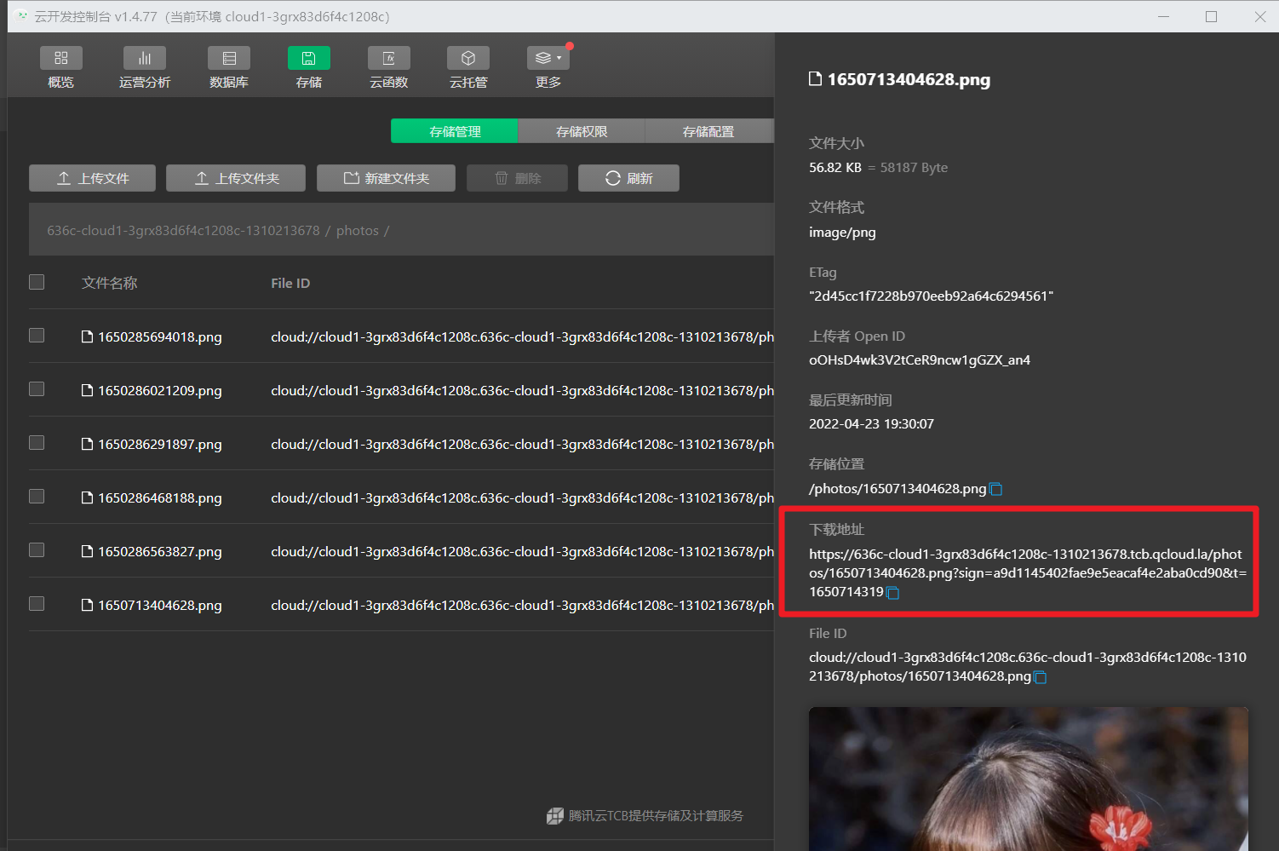Click the 上传者 Open ID value
1279x851 pixels.
(x=920, y=360)
